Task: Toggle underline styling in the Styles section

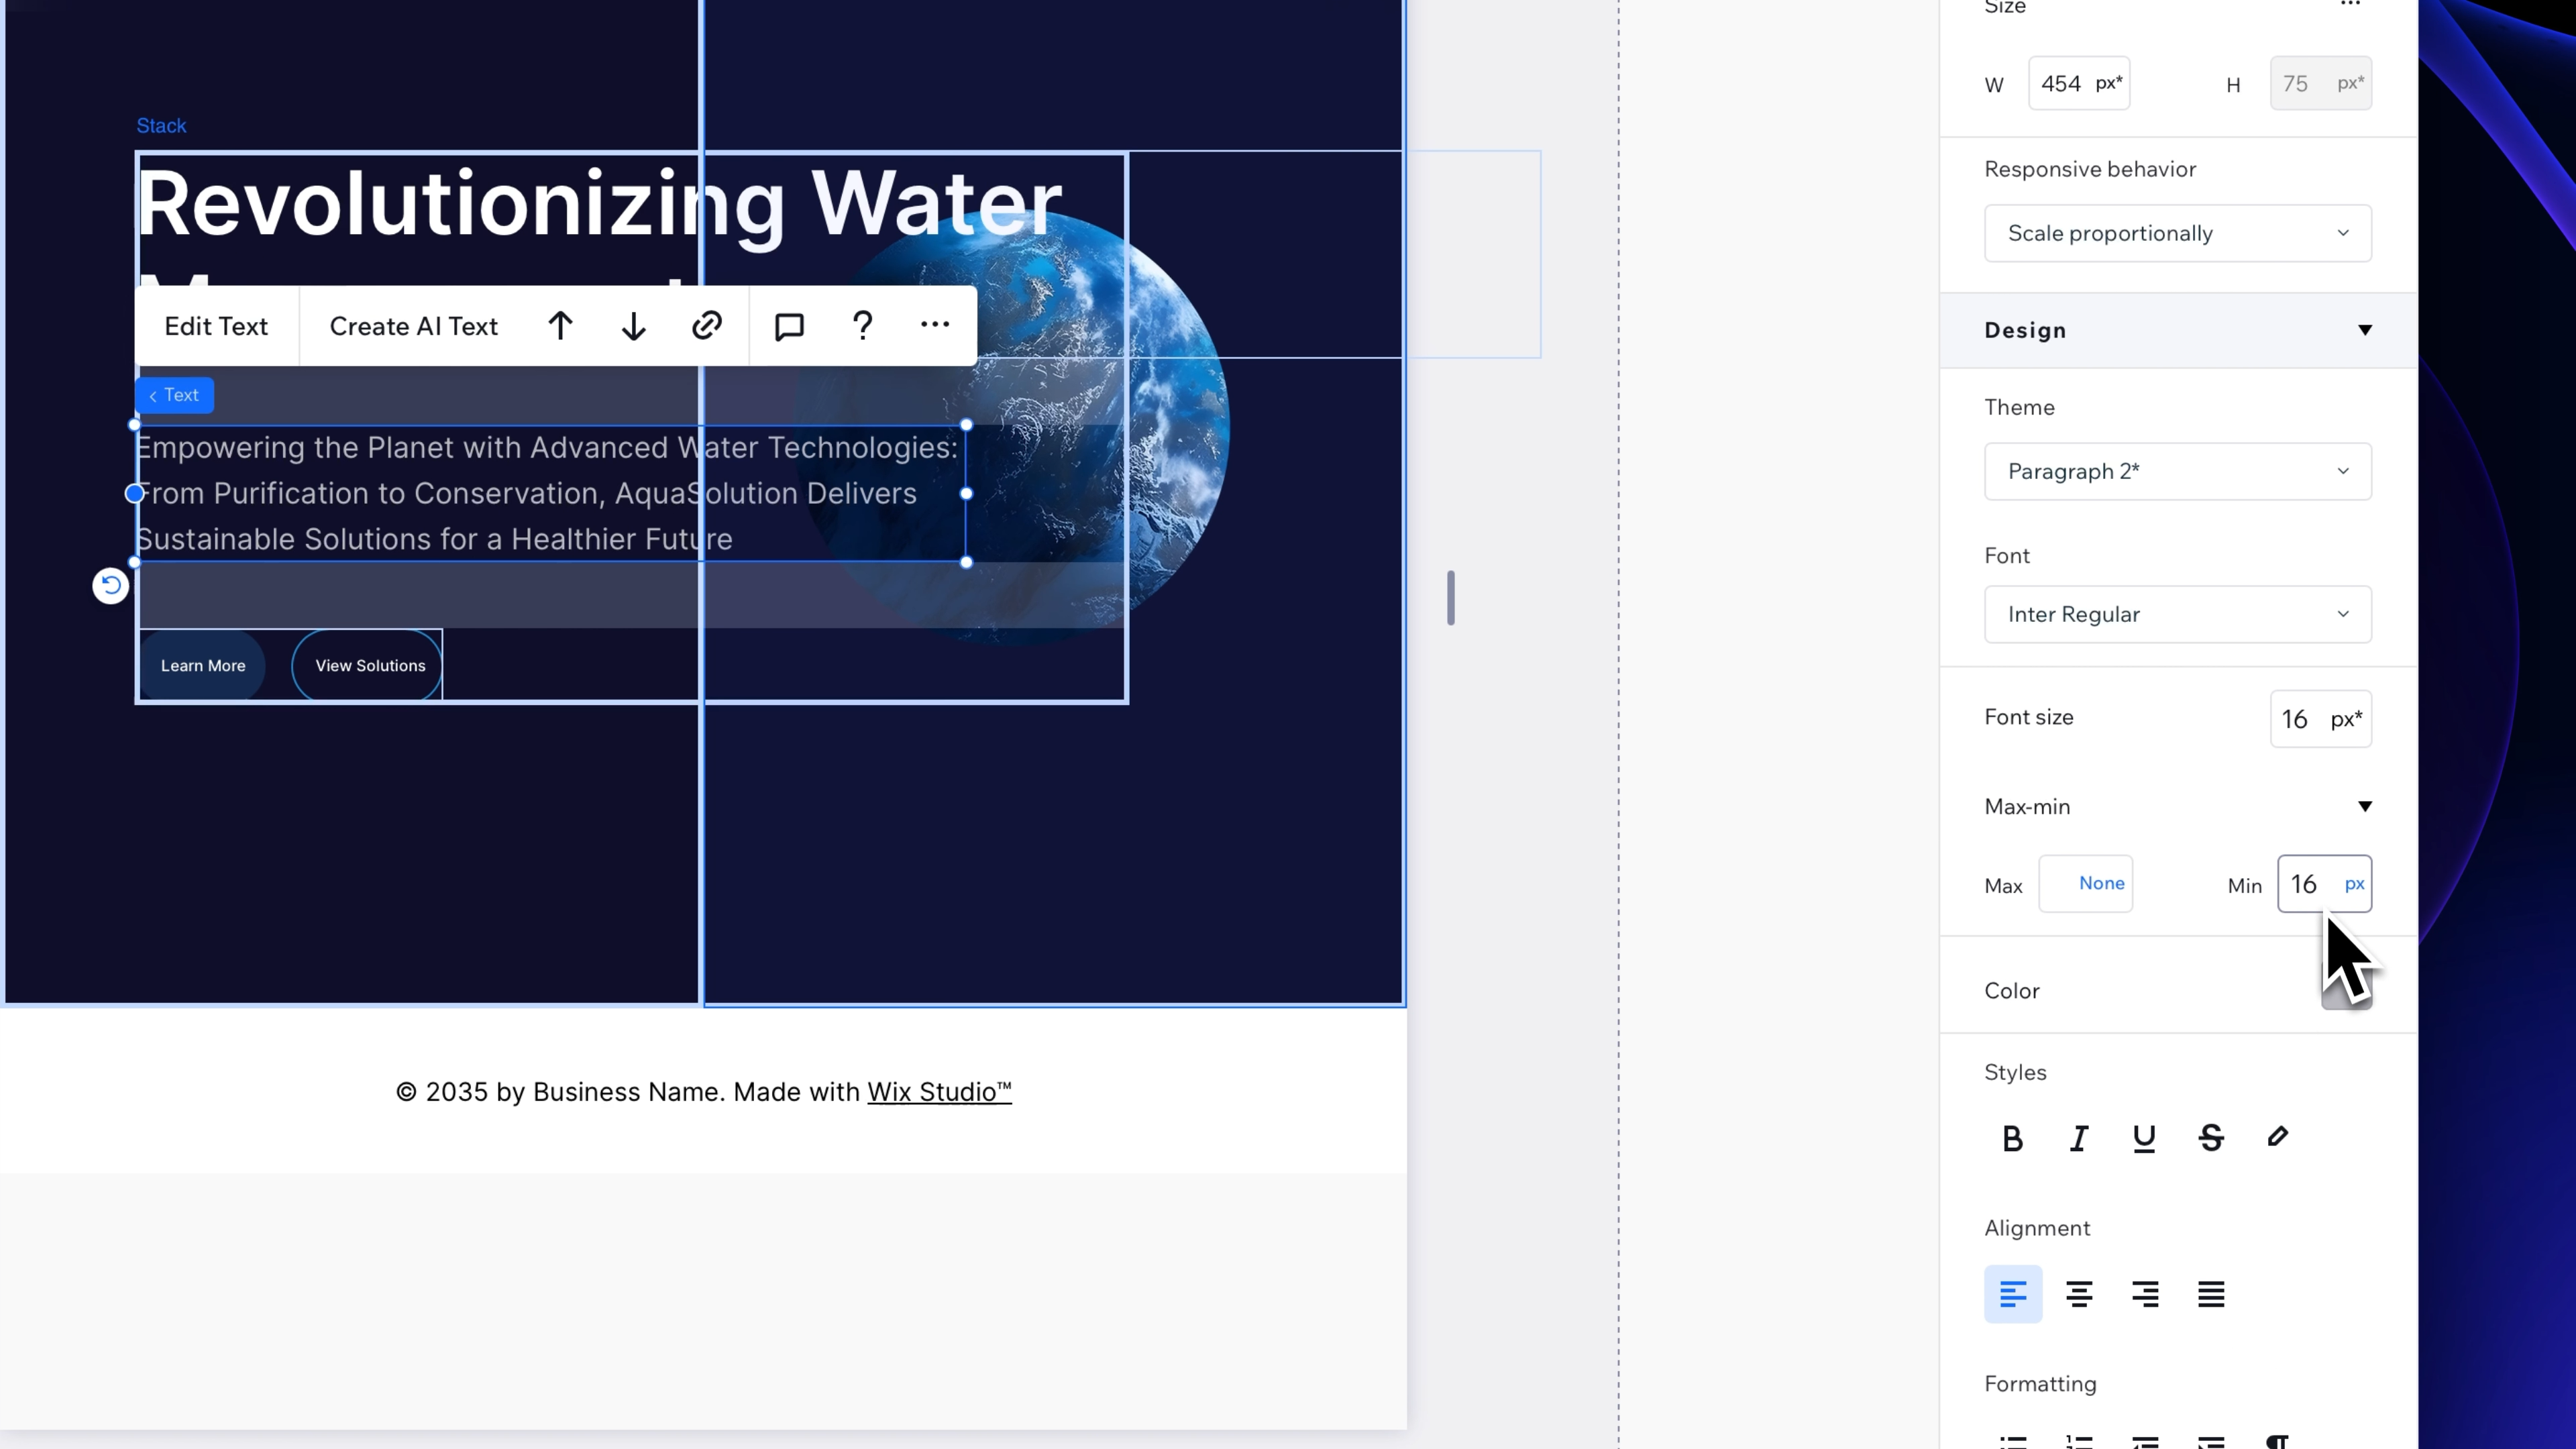Action: click(x=2144, y=1139)
